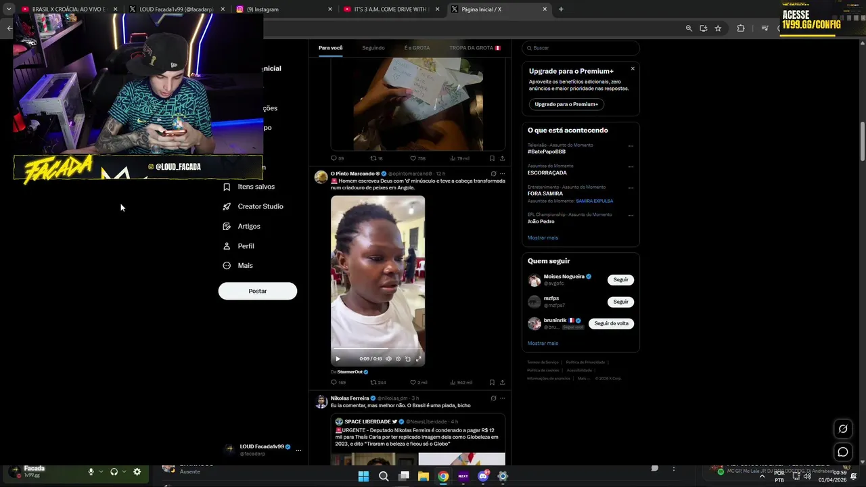Click Upgrade para o Premium+ button
The height and width of the screenshot is (487, 866).
pos(566,104)
